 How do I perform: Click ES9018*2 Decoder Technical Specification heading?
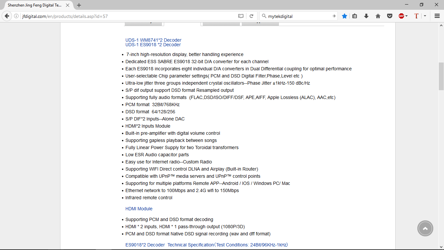coord(207,245)
